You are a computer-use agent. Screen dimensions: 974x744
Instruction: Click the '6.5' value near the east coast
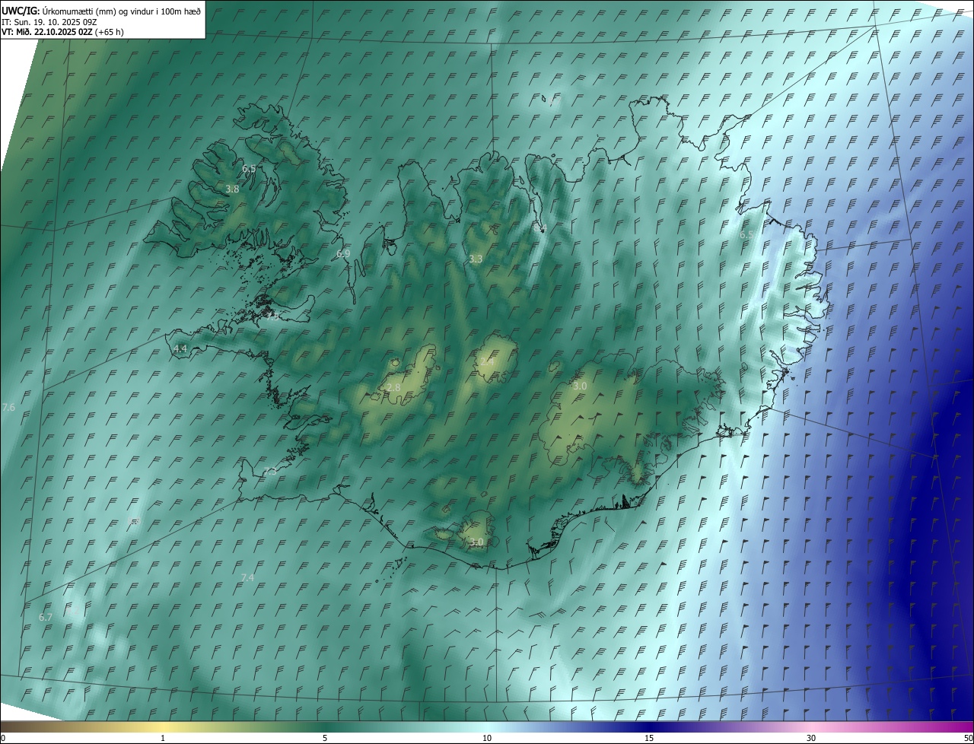746,235
